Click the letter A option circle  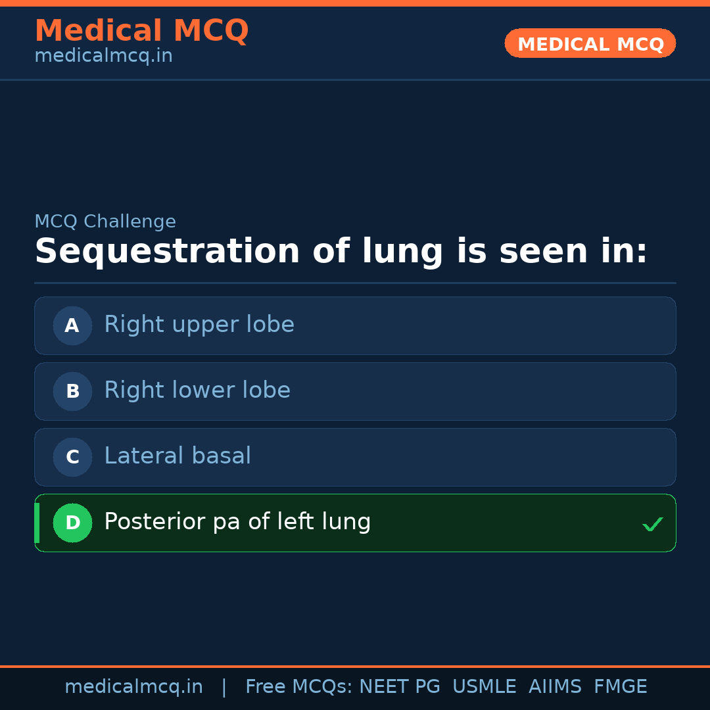(72, 325)
